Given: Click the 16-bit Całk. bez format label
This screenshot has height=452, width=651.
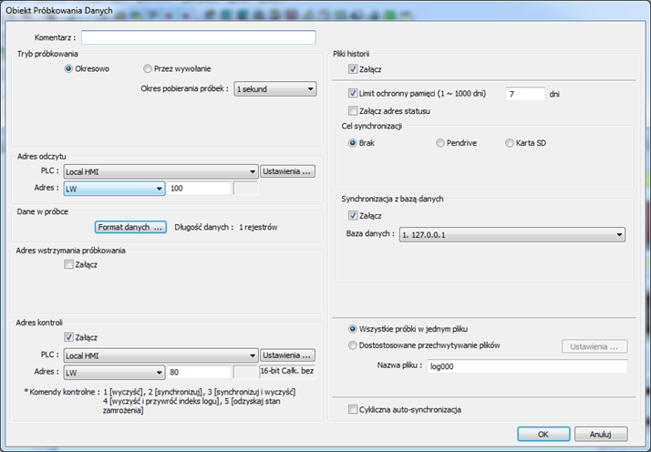Looking at the screenshot, I should [287, 371].
